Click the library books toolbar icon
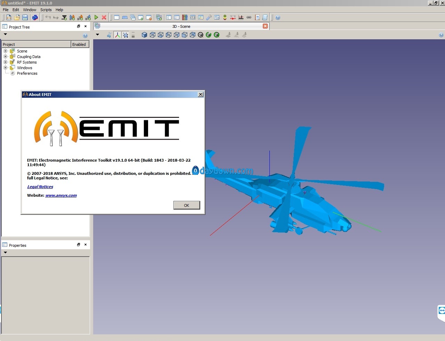This screenshot has height=341, width=445. 185,17
